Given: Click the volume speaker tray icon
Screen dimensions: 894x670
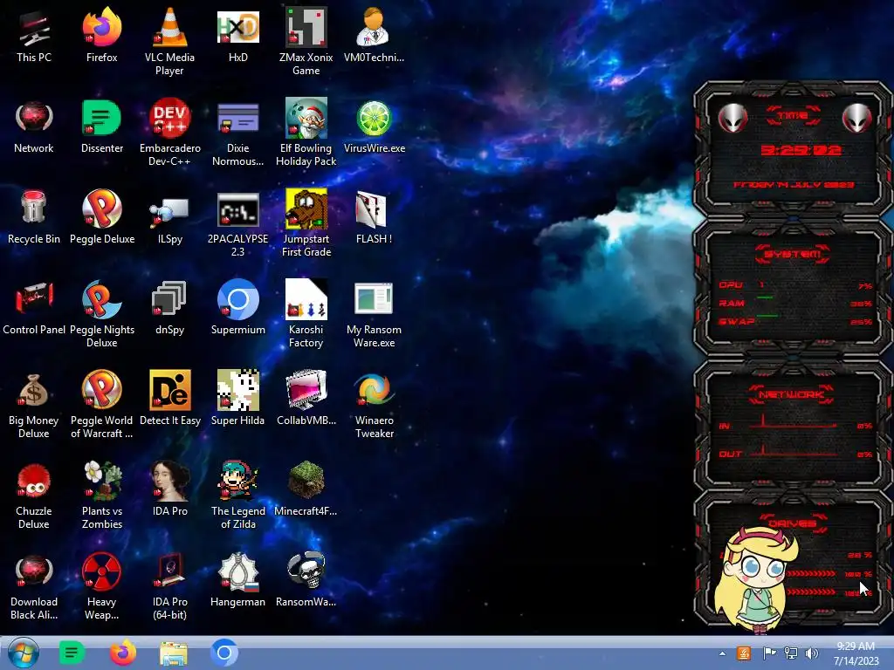Looking at the screenshot, I should tap(812, 653).
